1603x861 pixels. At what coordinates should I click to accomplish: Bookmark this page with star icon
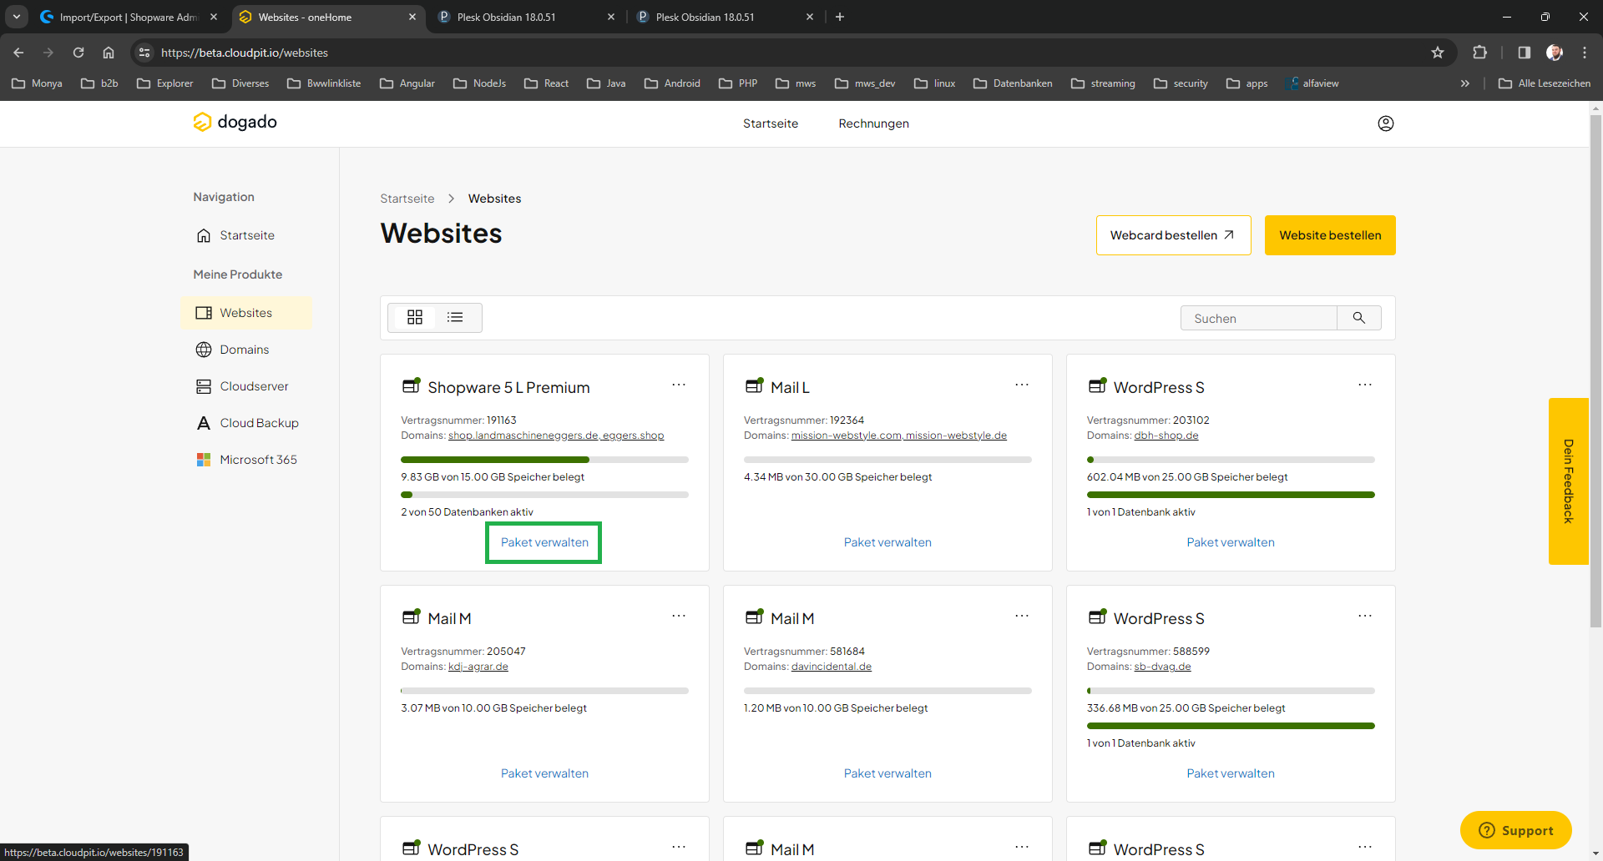[1437, 53]
